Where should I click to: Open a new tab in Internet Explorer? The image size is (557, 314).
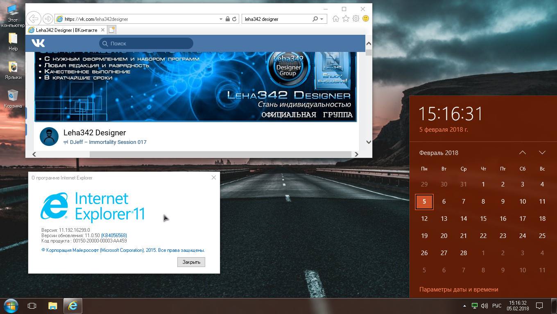pos(112,30)
